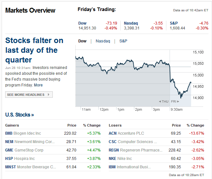This screenshot has width=212, height=179.
Task: Read the Stocks falter headline article
Action: 34,50
